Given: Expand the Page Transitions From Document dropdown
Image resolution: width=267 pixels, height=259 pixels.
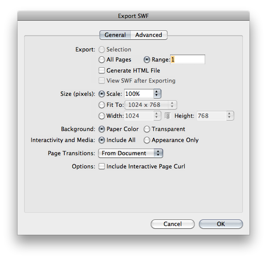Looking at the screenshot, I should pos(130,153).
